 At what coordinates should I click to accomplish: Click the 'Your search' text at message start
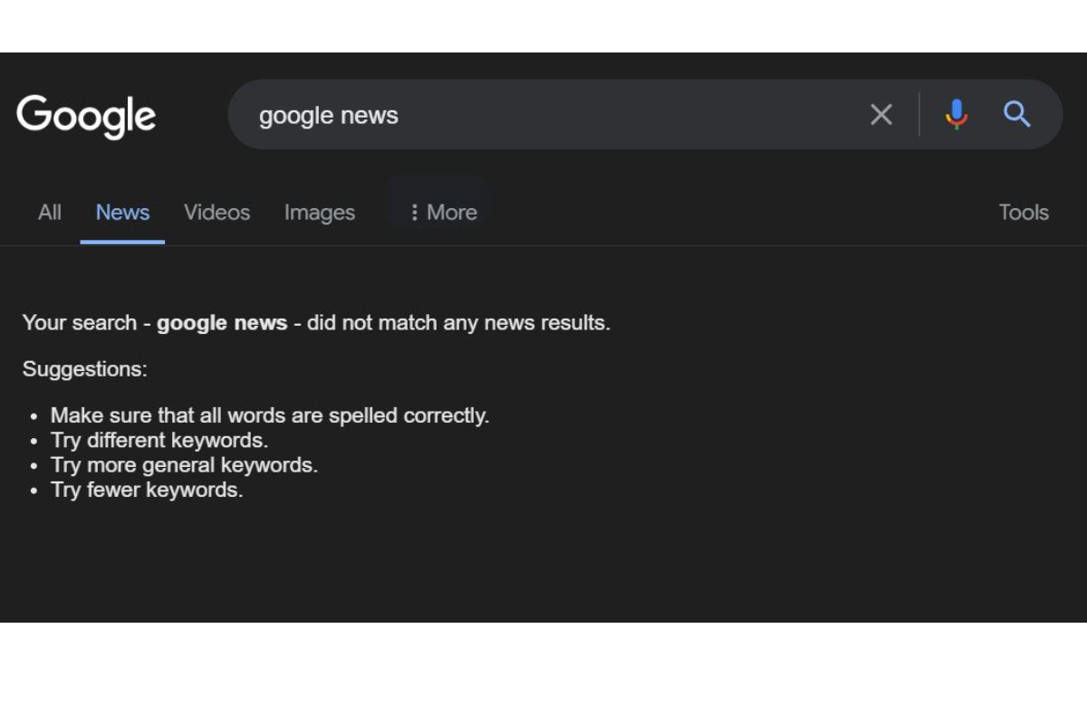point(79,323)
